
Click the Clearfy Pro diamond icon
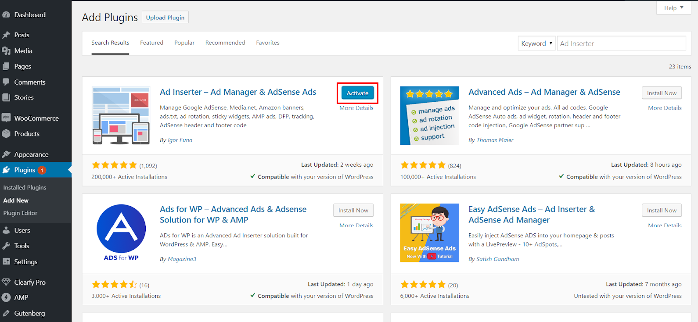point(6,282)
